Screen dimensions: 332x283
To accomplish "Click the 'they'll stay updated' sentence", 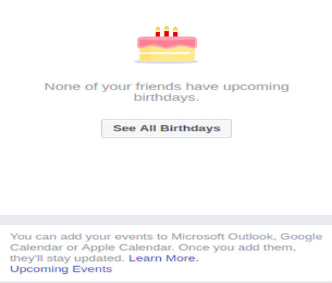I will [67, 258].
